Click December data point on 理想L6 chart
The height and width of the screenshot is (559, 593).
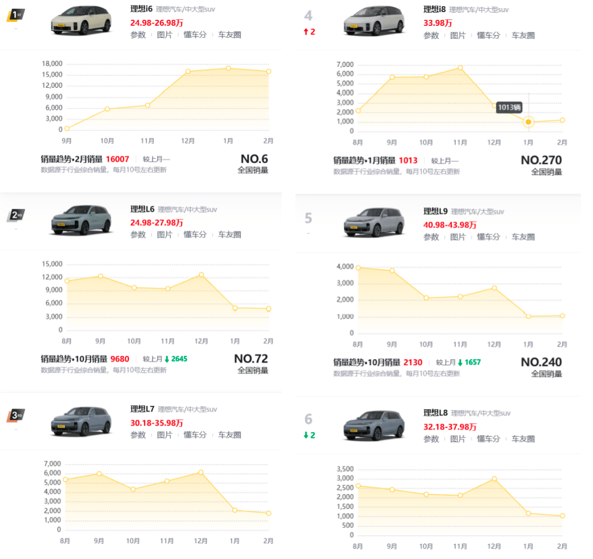point(202,275)
